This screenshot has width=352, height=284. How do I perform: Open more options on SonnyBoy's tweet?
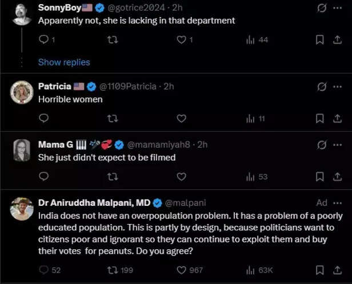tap(337, 8)
